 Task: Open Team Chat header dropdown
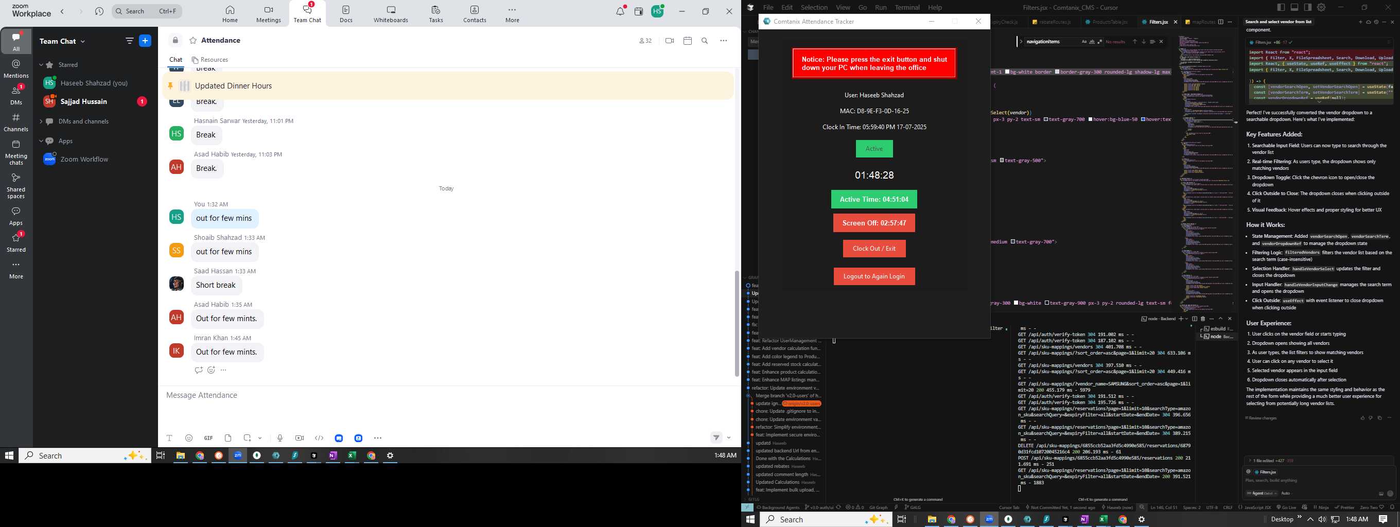pyautogui.click(x=62, y=41)
